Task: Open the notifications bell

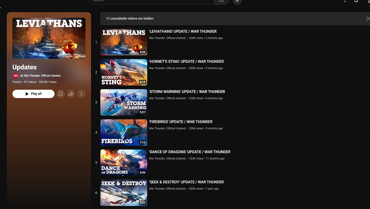Action: [x=356, y=1]
